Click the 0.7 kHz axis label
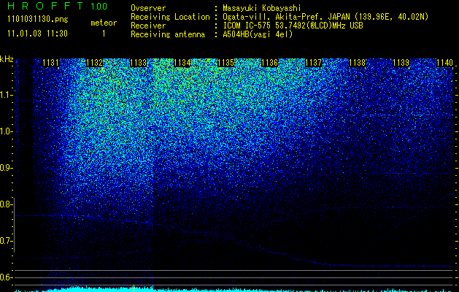Viewport: 459px width, 292px height. [x=7, y=241]
